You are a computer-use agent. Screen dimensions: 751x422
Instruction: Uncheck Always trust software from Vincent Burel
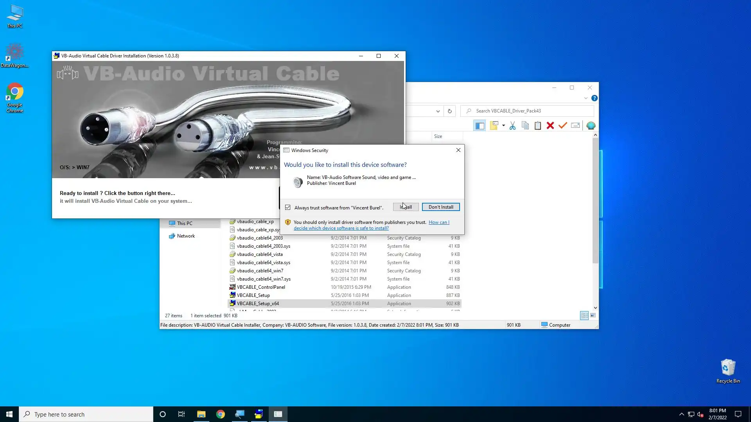pos(288,207)
